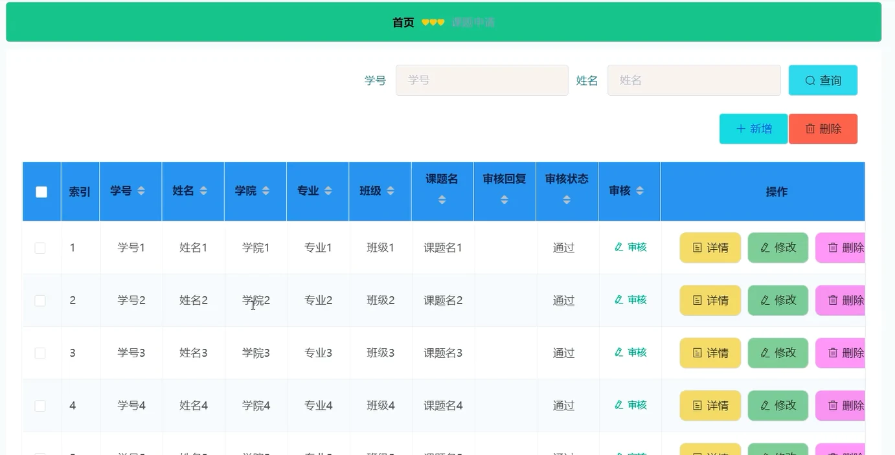Click pink 删除 button in row 学号4

pyautogui.click(x=840, y=406)
